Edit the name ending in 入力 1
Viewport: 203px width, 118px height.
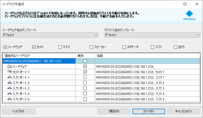(x=147, y=78)
